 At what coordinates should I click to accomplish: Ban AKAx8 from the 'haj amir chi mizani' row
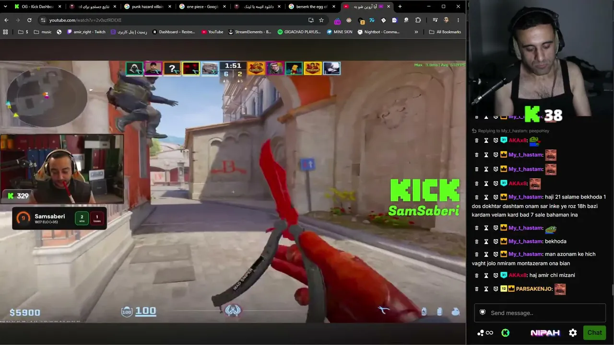click(x=496, y=276)
